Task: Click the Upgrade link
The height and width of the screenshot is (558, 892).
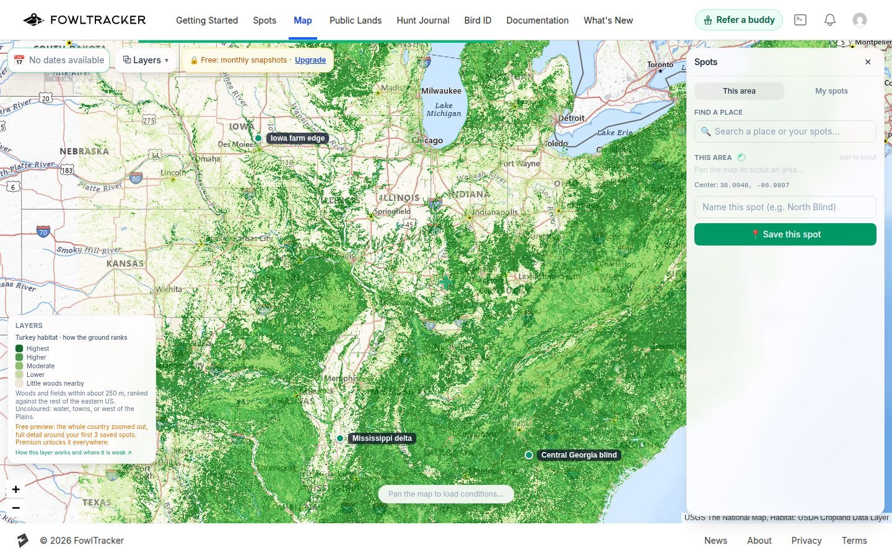Action: [x=310, y=60]
